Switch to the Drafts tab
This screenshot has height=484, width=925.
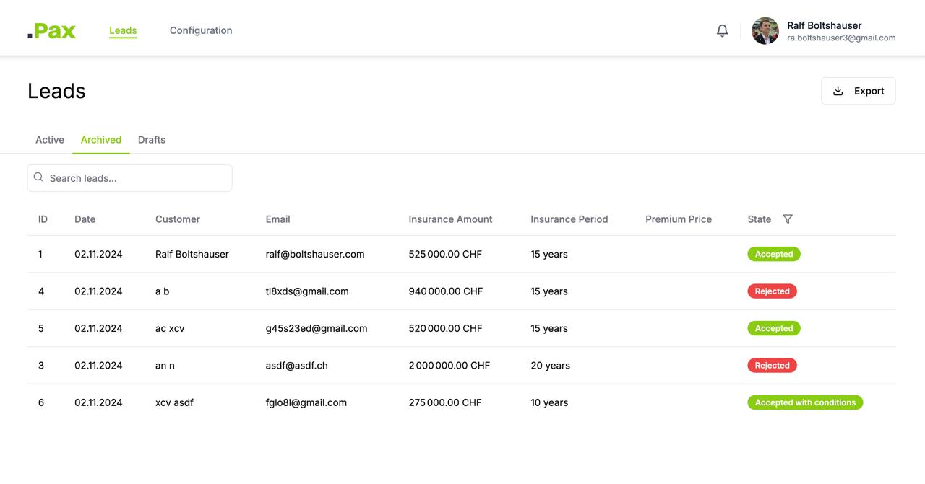coord(152,140)
